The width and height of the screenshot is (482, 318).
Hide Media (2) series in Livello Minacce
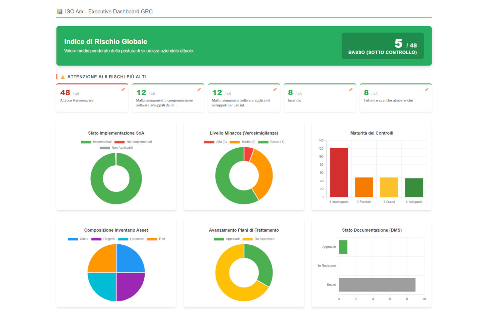(x=243, y=142)
